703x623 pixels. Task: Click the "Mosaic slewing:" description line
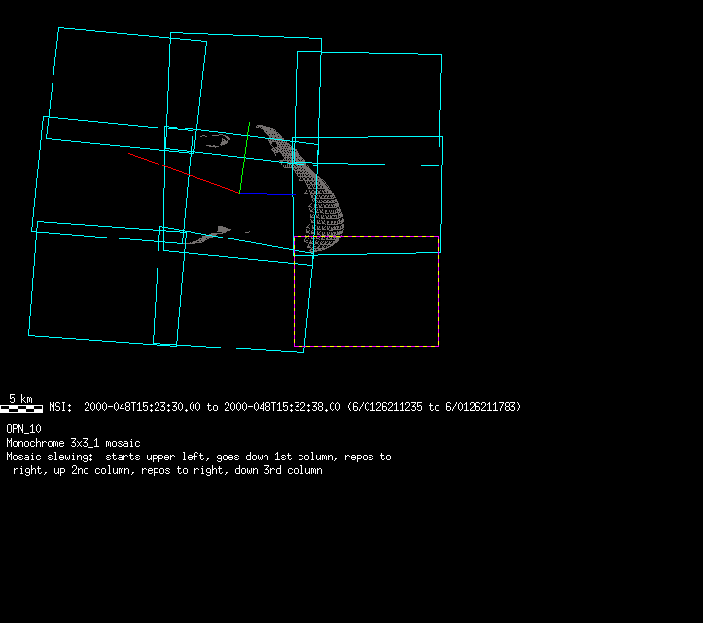pyautogui.click(x=198, y=457)
